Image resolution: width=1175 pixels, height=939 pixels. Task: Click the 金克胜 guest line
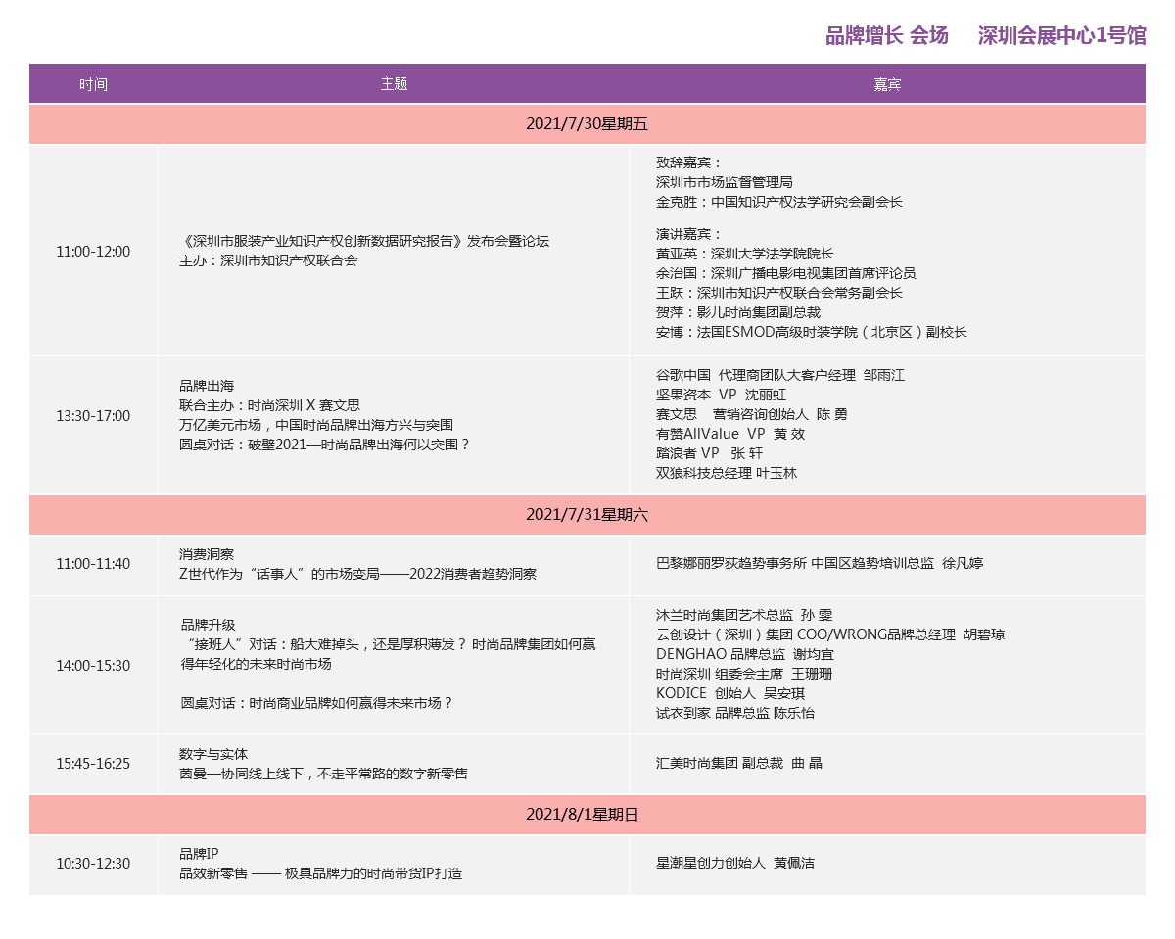(x=779, y=202)
